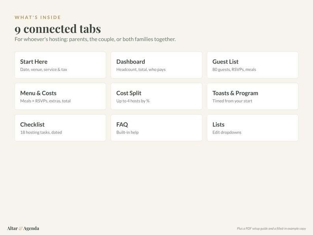Click 'Date, venue, service & tax' text
This screenshot has height=235, width=313.
pos(43,69)
